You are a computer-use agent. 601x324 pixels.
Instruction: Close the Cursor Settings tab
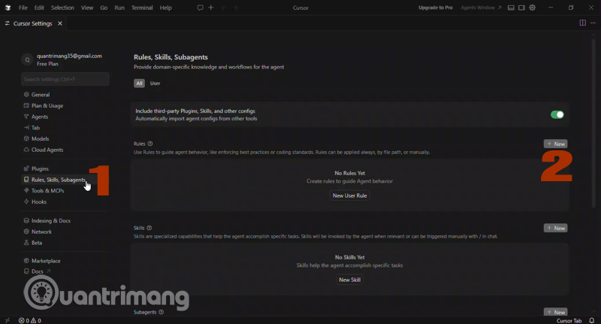pyautogui.click(x=60, y=23)
